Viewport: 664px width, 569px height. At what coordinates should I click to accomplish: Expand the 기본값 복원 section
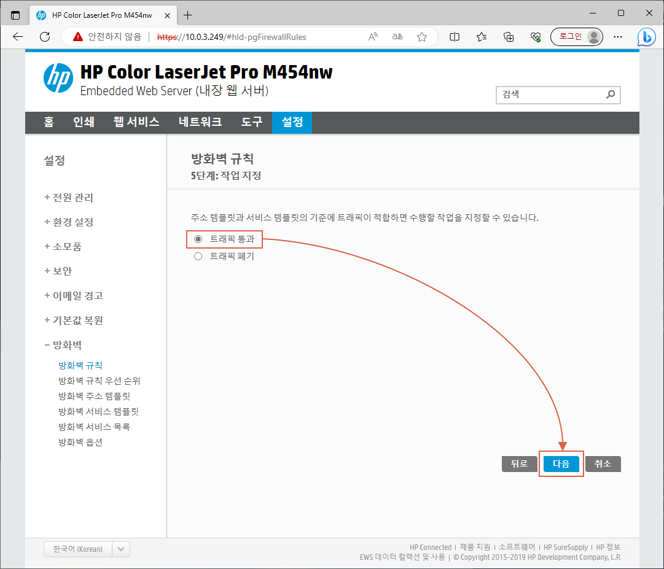74,320
